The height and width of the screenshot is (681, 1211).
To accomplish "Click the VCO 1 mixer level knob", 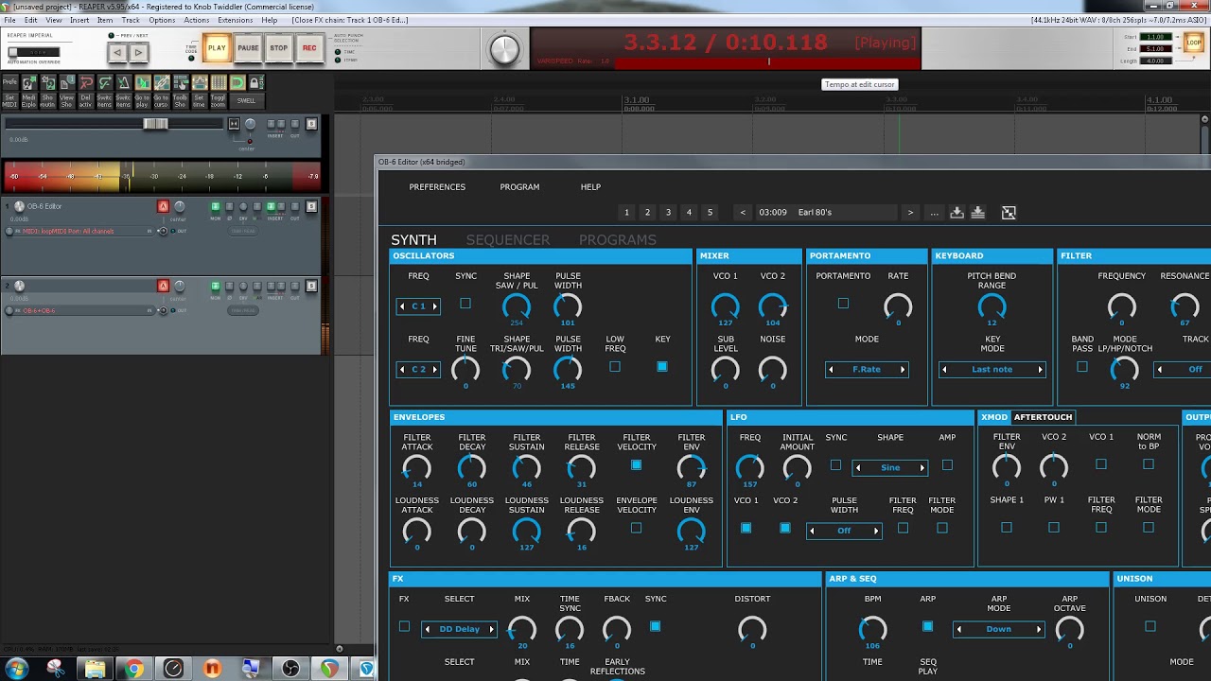I will (x=726, y=306).
